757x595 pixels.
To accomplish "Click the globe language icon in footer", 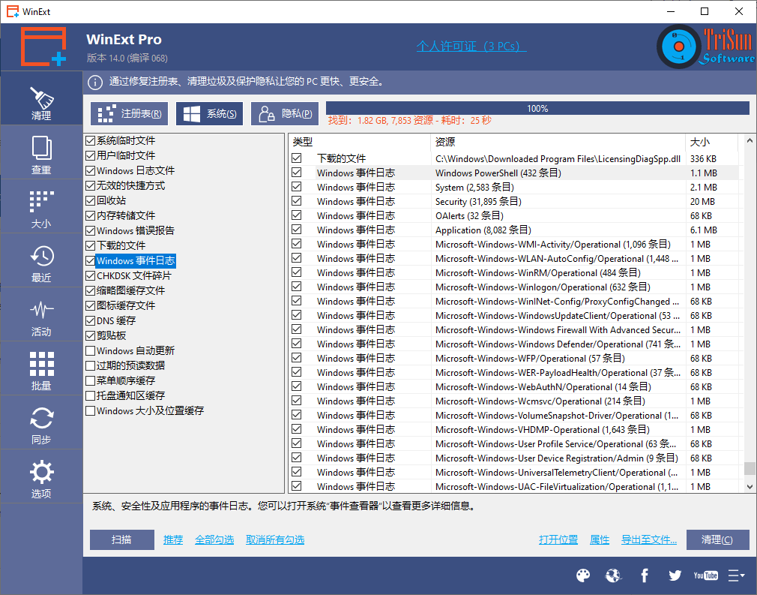I will 613,575.
